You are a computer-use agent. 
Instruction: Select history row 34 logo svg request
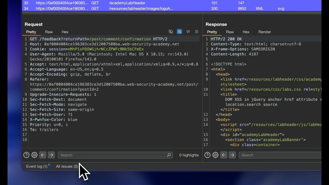172,8
